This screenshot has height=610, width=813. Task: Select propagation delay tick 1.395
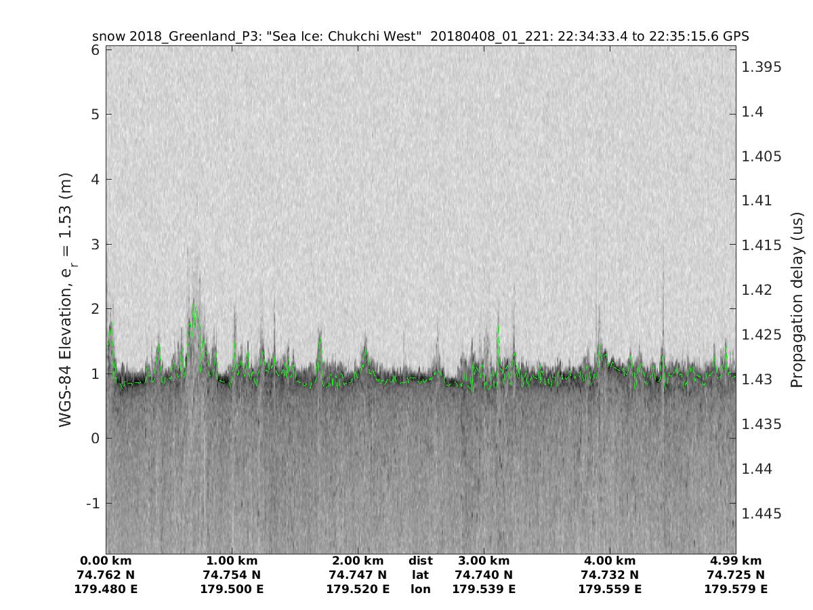point(762,67)
